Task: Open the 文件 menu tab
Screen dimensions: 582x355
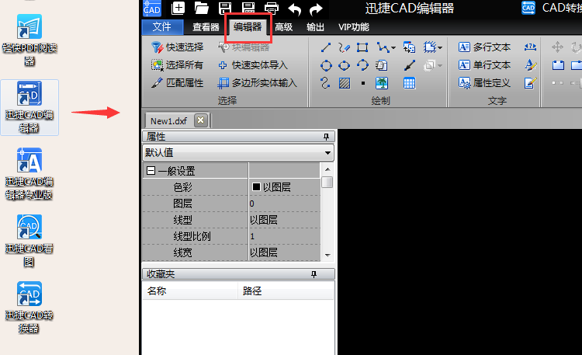Action: 162,26
